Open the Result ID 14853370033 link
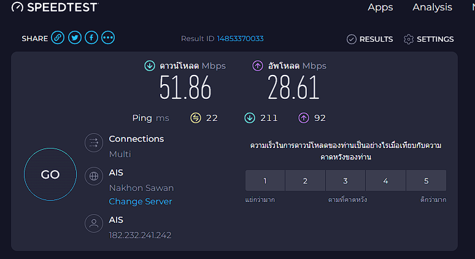Viewport: 475px width, 259px height. [x=240, y=39]
